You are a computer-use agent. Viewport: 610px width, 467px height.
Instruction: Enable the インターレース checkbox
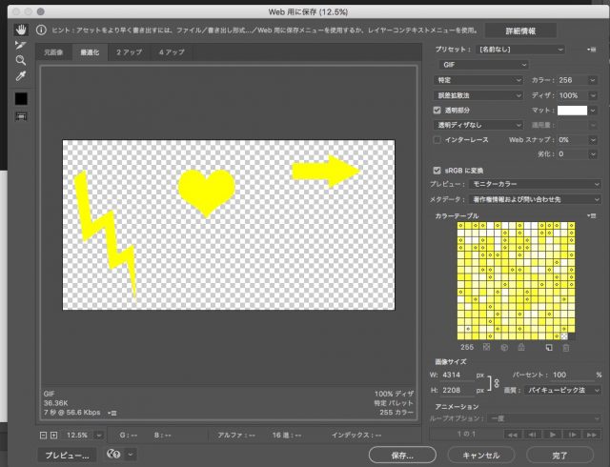pyautogui.click(x=437, y=139)
